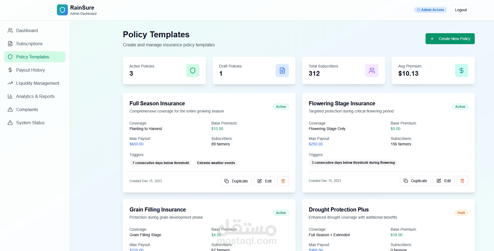
Task: Delete the Flowering Stage Insurance policy
Action: coord(462,181)
